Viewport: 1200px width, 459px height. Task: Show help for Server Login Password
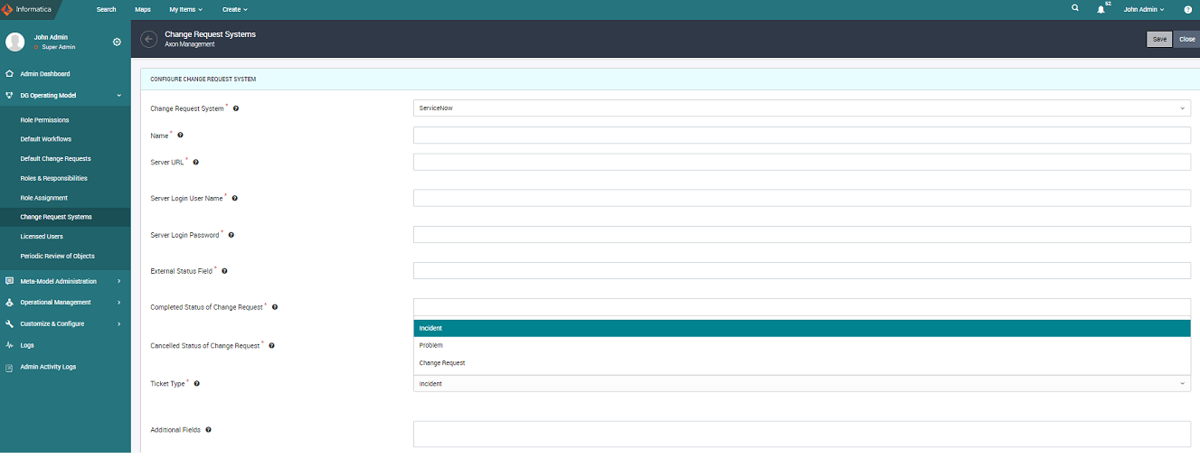point(231,235)
